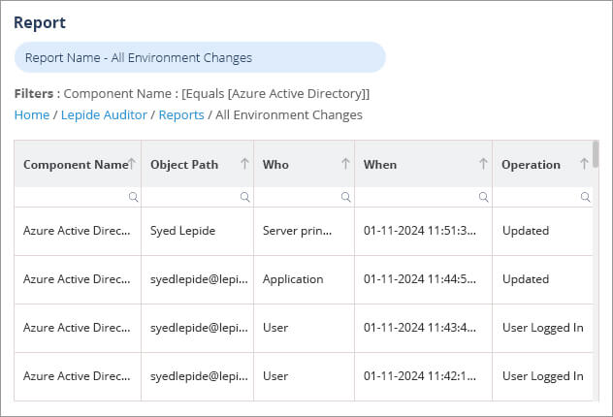Click syedlepide@lepi... in the Application row
The width and height of the screenshot is (613, 417).
(x=198, y=279)
